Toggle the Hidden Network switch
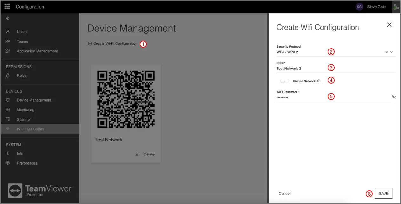Screen dimensions: 401x204 (x=285, y=81)
